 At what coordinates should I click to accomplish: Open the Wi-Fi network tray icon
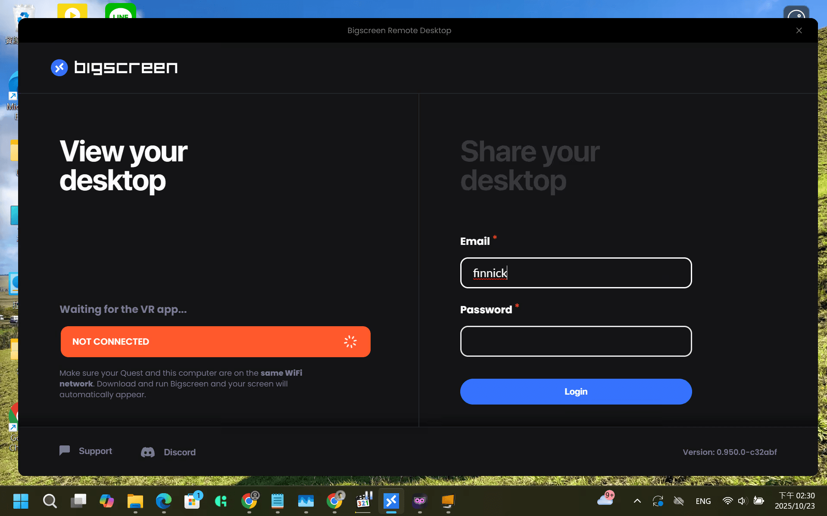coord(727,501)
